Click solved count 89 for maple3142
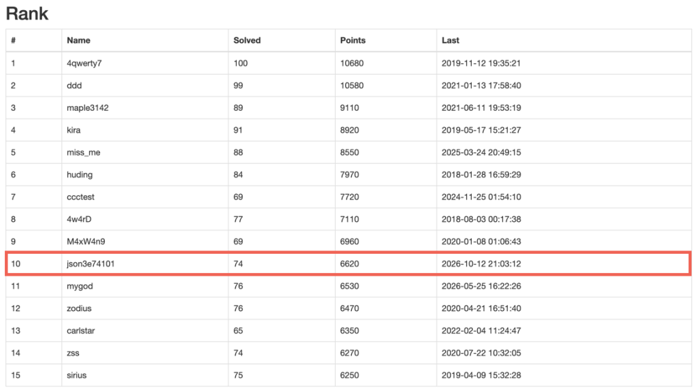 click(x=238, y=108)
